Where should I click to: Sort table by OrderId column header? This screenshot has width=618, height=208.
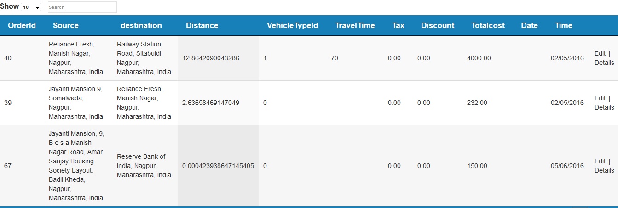pos(22,26)
